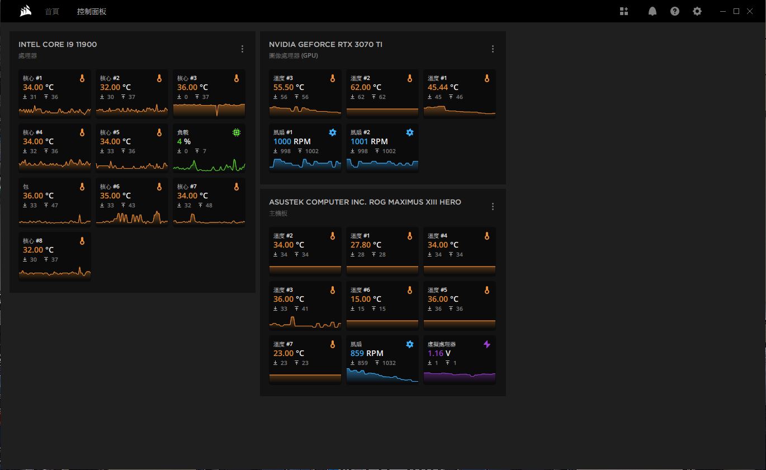Screen dimensions: 766x470
Task: Click thermometer icon on GPU 溫度 #3 card
Action: 333,78
